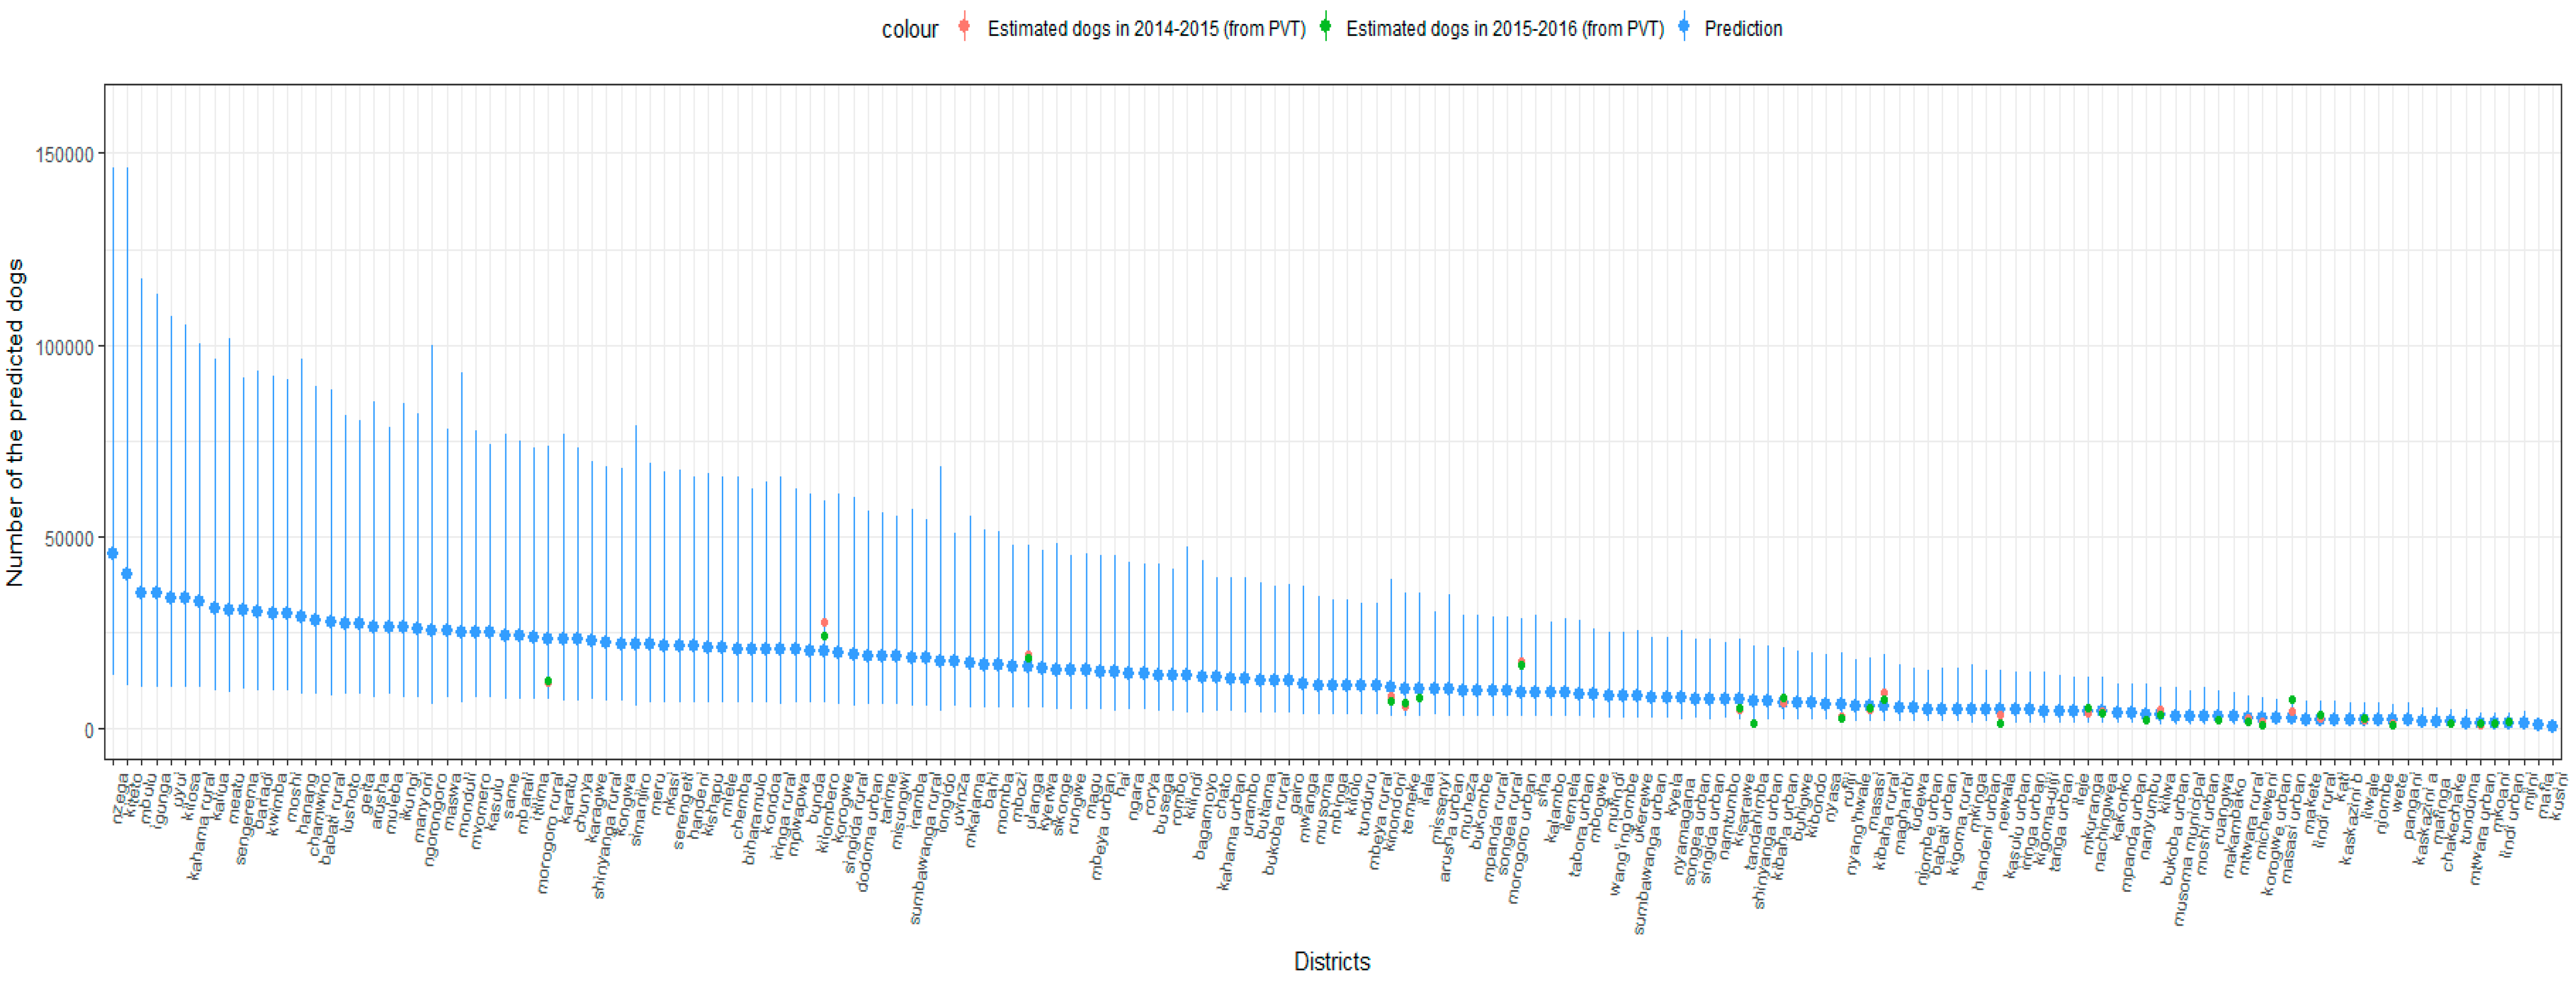
Task: Click the green 2015-2016 legend marker
Action: coord(1325,28)
